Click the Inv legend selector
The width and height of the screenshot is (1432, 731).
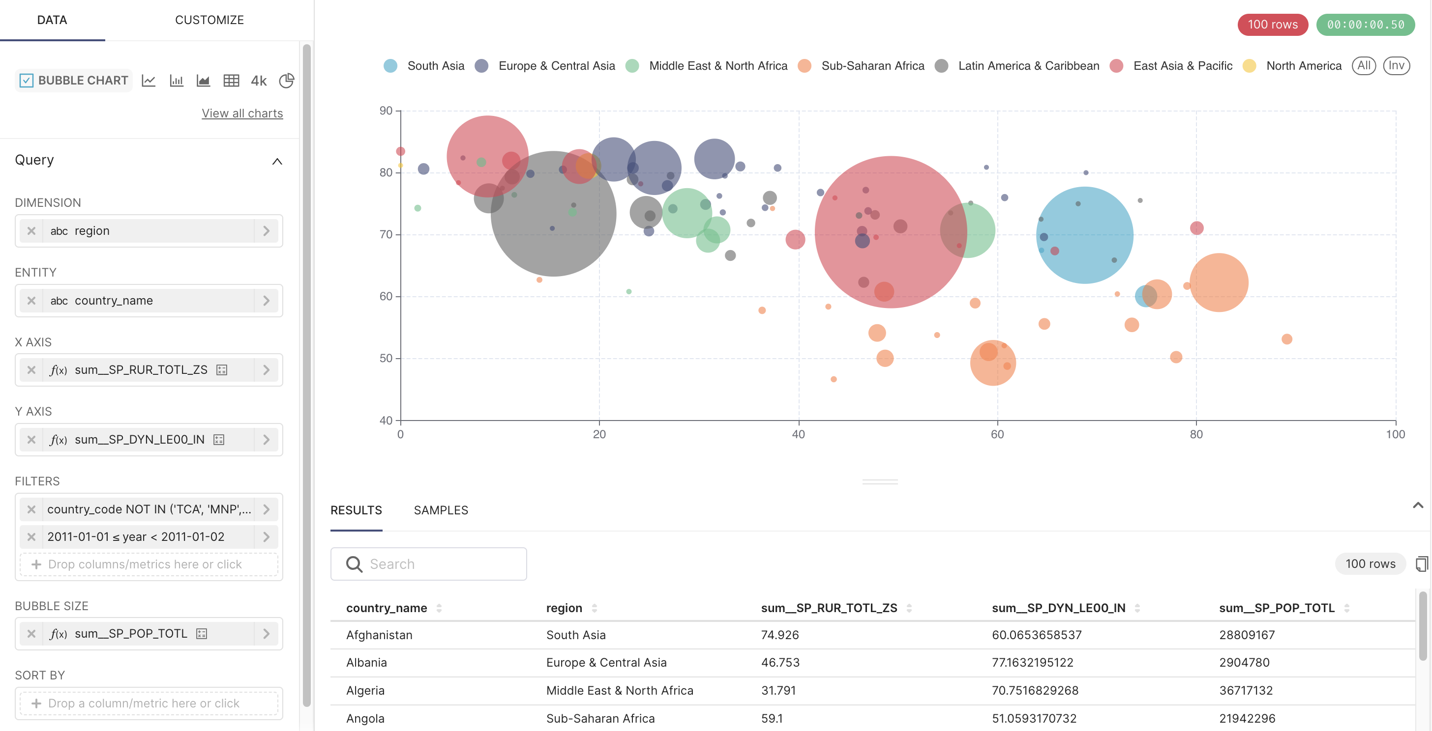click(x=1396, y=65)
